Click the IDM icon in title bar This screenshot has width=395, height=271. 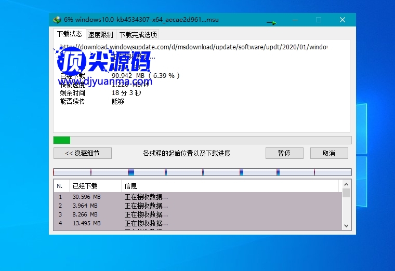[x=57, y=20]
